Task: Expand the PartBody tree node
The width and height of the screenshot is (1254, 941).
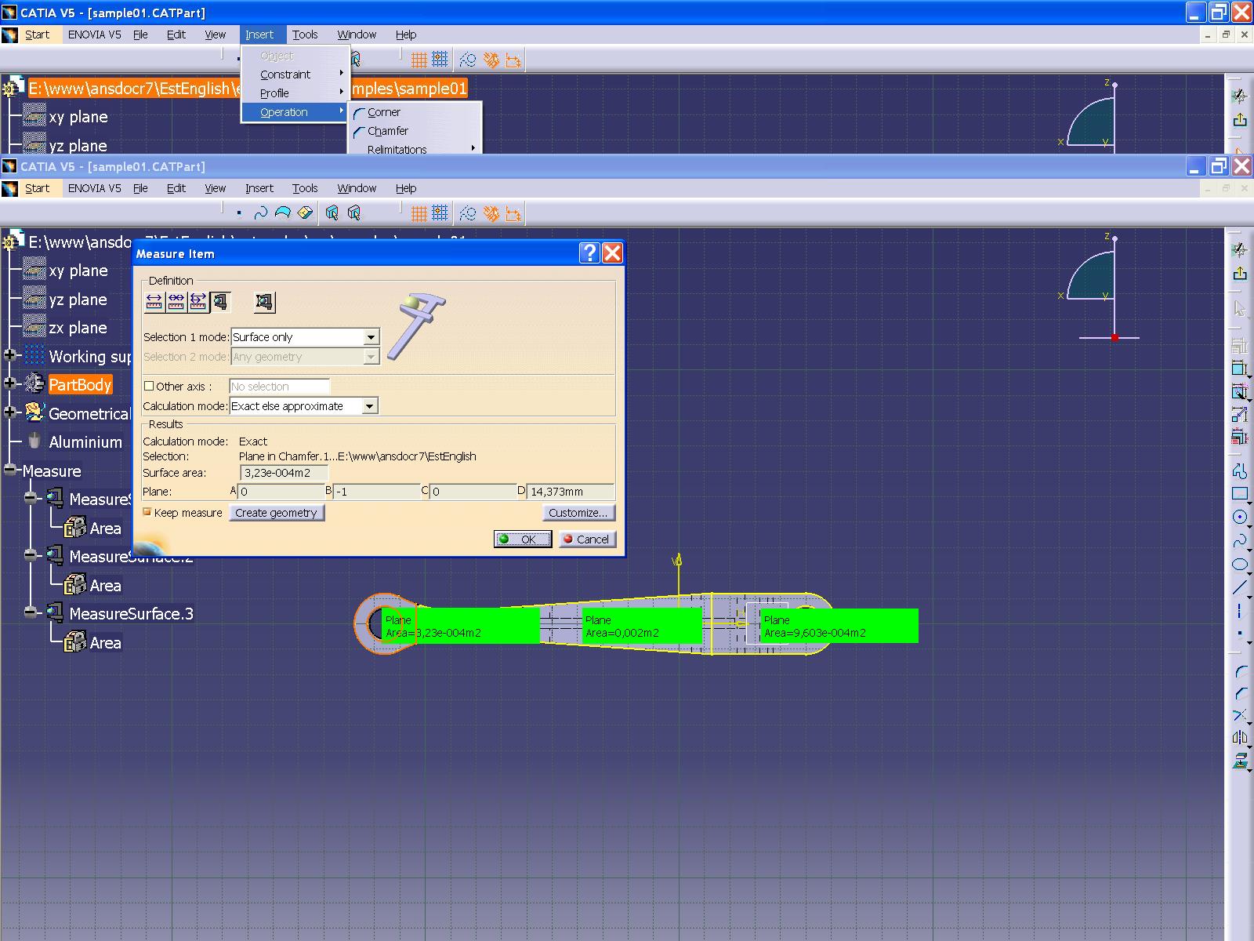Action: tap(10, 383)
